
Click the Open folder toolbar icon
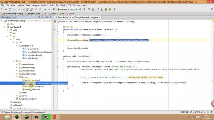pyautogui.click(x=2, y=9)
